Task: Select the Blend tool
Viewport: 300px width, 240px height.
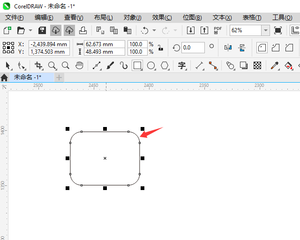Action: [x=230, y=65]
